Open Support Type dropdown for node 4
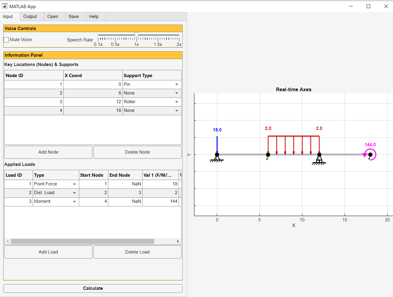The image size is (393, 297). [x=177, y=110]
